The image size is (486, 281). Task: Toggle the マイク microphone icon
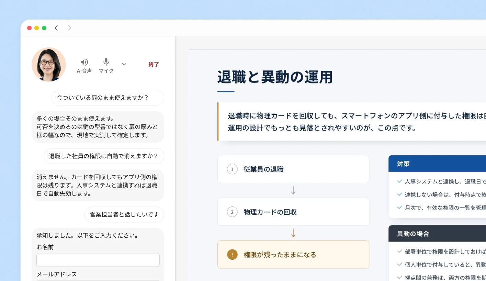tap(106, 62)
